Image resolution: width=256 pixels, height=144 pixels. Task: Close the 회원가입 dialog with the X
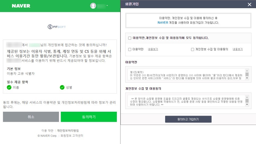pos(249,4)
